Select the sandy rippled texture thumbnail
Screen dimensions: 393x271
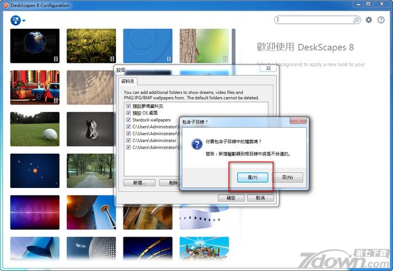click(x=90, y=87)
